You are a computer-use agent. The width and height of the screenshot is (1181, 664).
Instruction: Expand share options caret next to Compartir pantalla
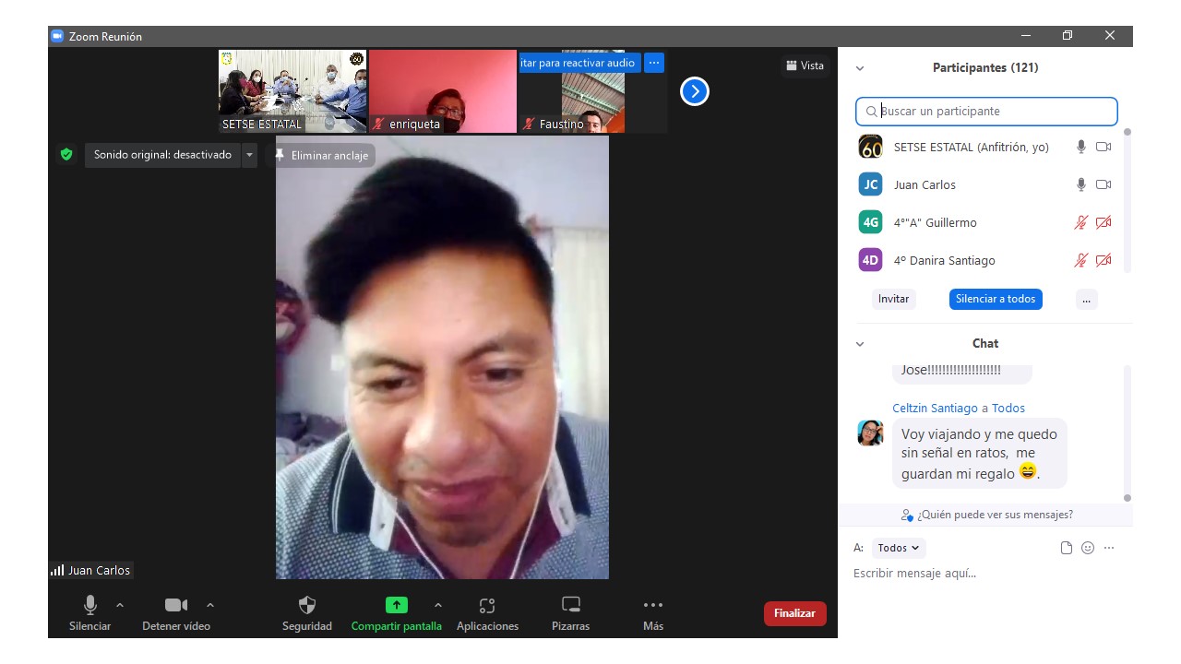point(438,605)
